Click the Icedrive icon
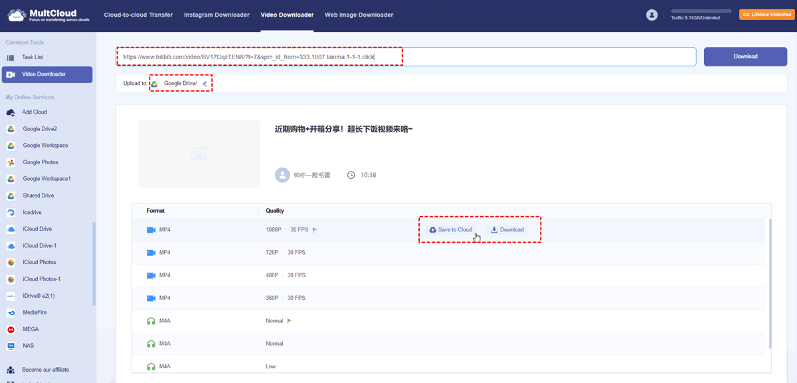 11,212
